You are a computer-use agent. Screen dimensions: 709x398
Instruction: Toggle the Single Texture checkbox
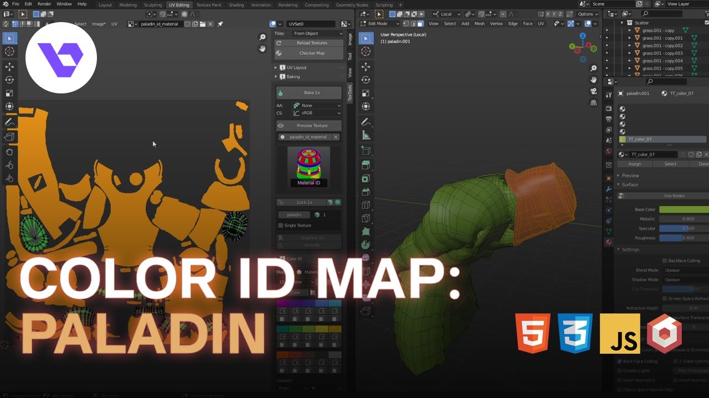pyautogui.click(x=280, y=226)
